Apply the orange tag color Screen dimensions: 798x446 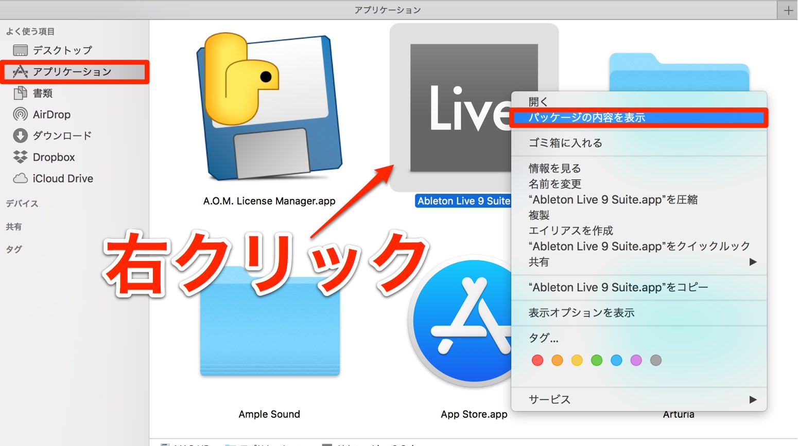(557, 360)
